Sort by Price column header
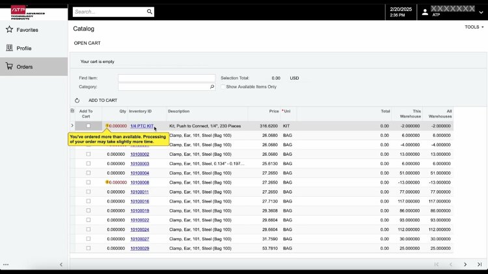The width and height of the screenshot is (488, 274). pyautogui.click(x=274, y=111)
